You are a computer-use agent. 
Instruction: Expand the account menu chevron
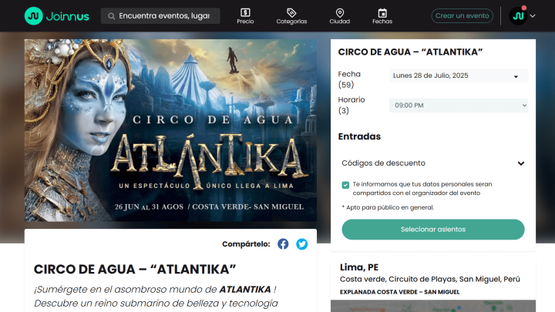533,16
